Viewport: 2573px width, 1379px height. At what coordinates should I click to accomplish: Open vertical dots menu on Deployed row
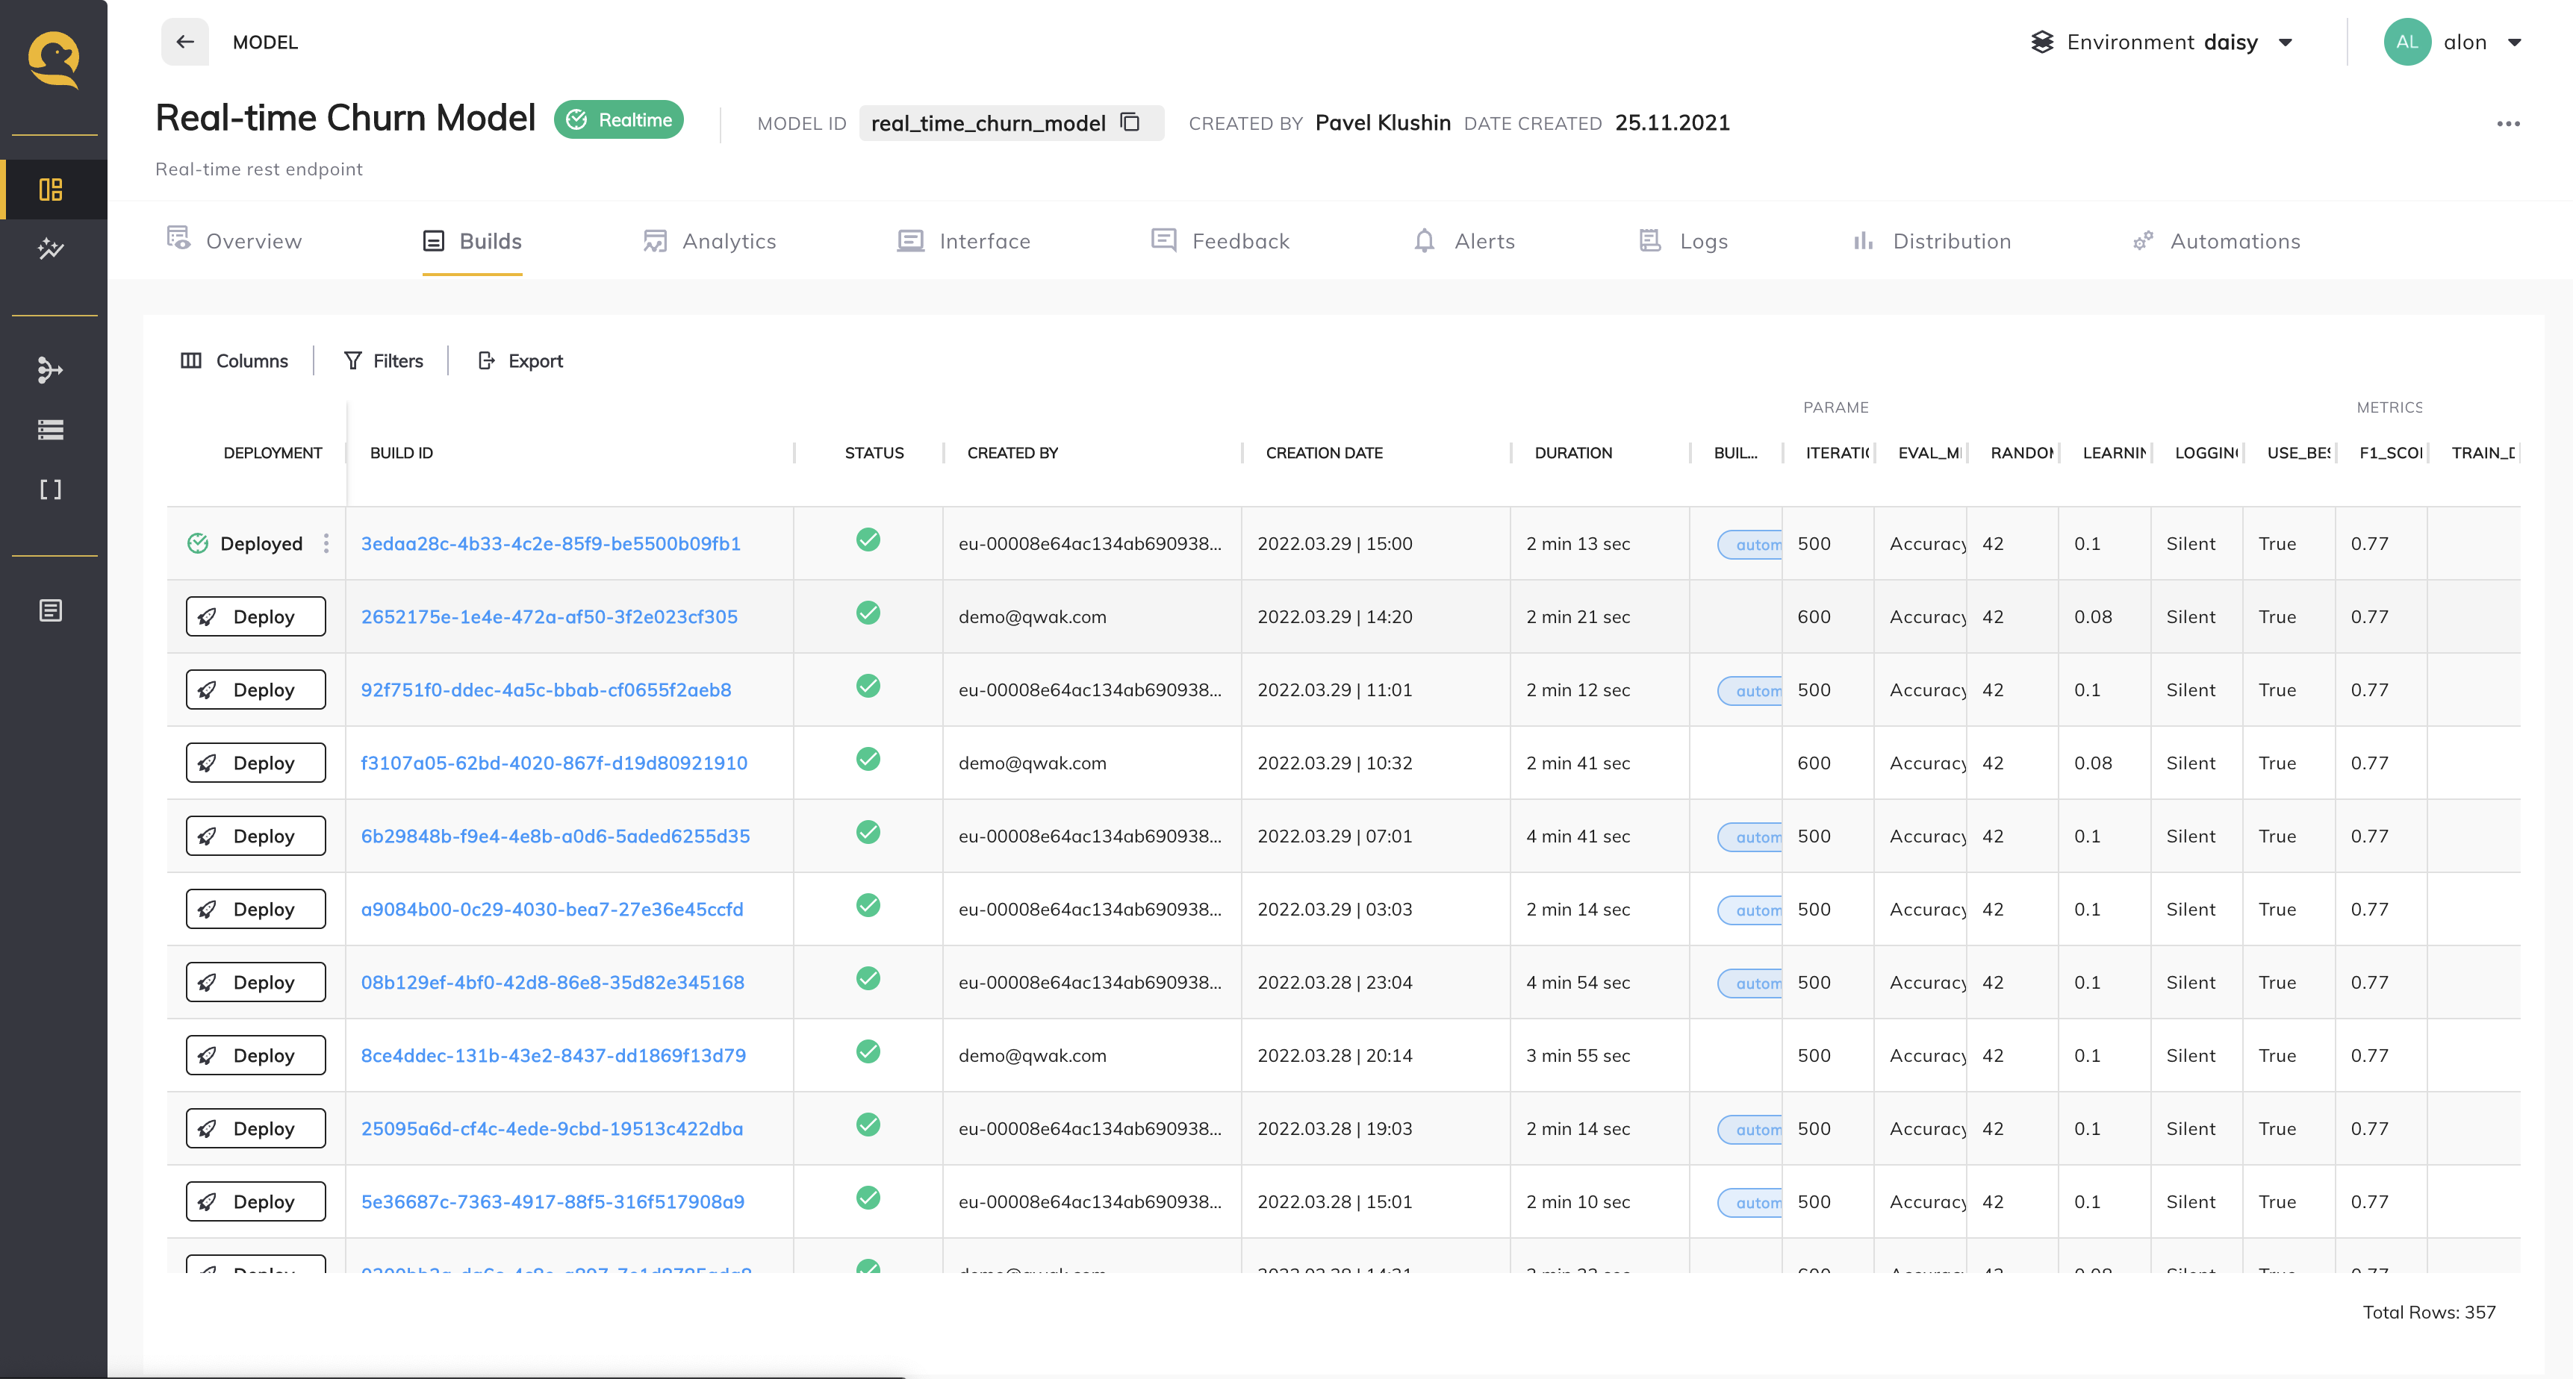(x=326, y=543)
